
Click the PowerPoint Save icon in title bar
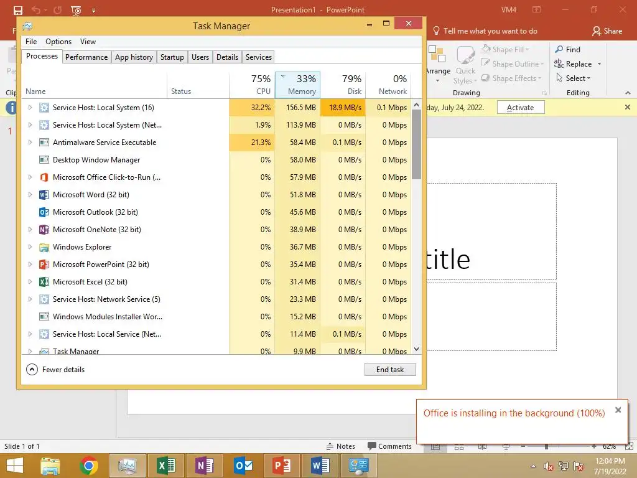coord(18,10)
